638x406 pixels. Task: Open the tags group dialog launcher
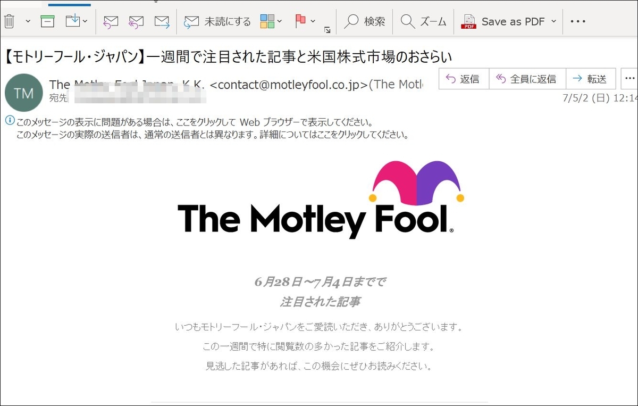(x=328, y=30)
